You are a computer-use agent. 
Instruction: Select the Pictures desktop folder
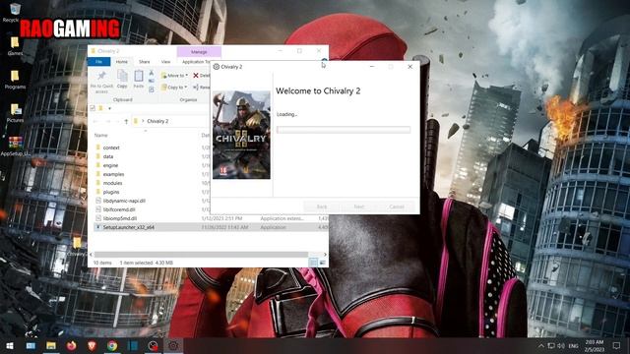[15, 113]
